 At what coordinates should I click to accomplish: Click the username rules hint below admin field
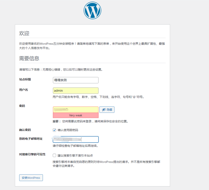(98, 97)
